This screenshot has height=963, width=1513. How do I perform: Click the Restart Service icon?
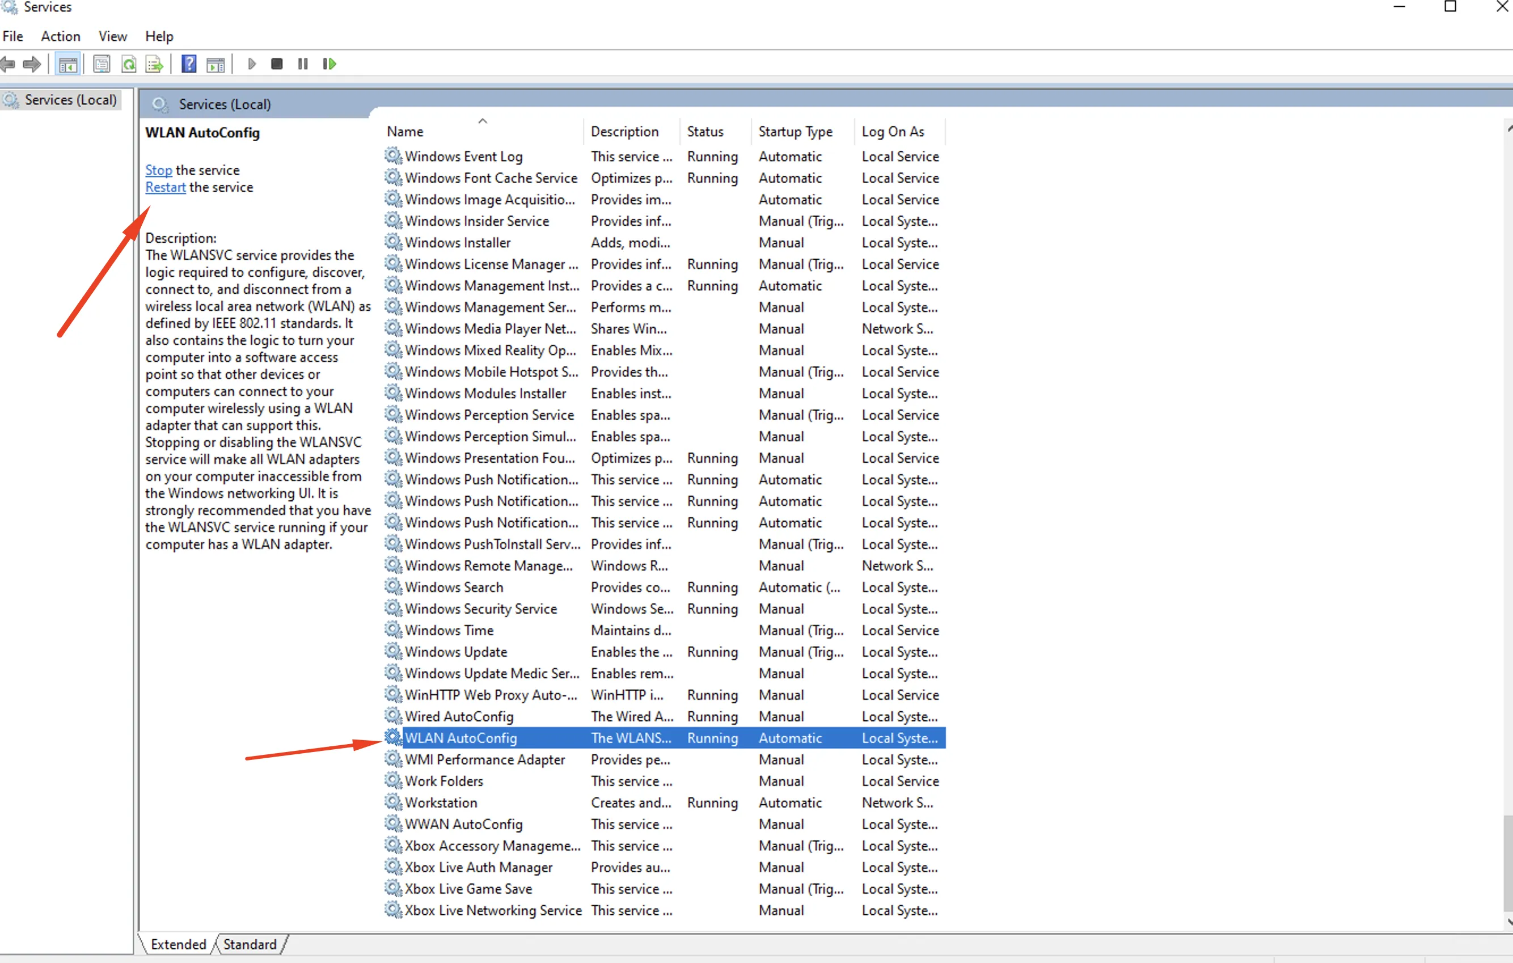[329, 64]
